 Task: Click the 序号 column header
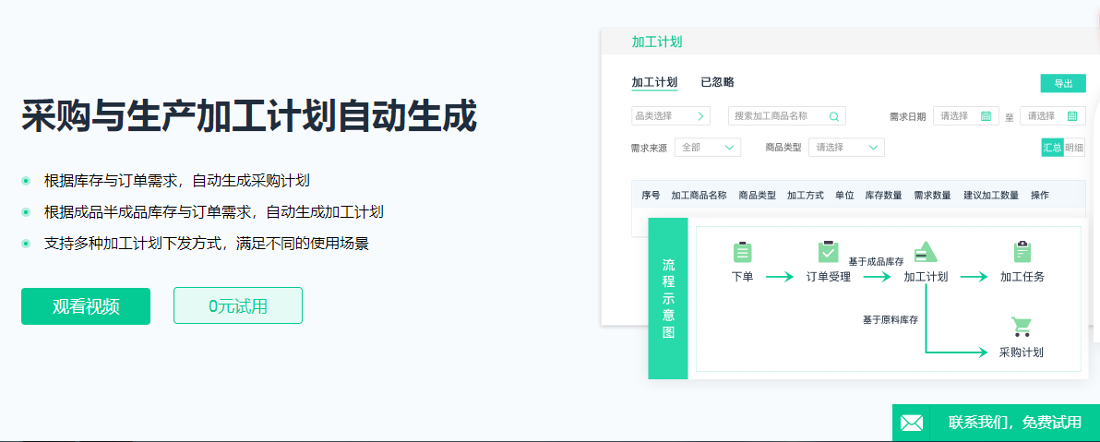651,195
